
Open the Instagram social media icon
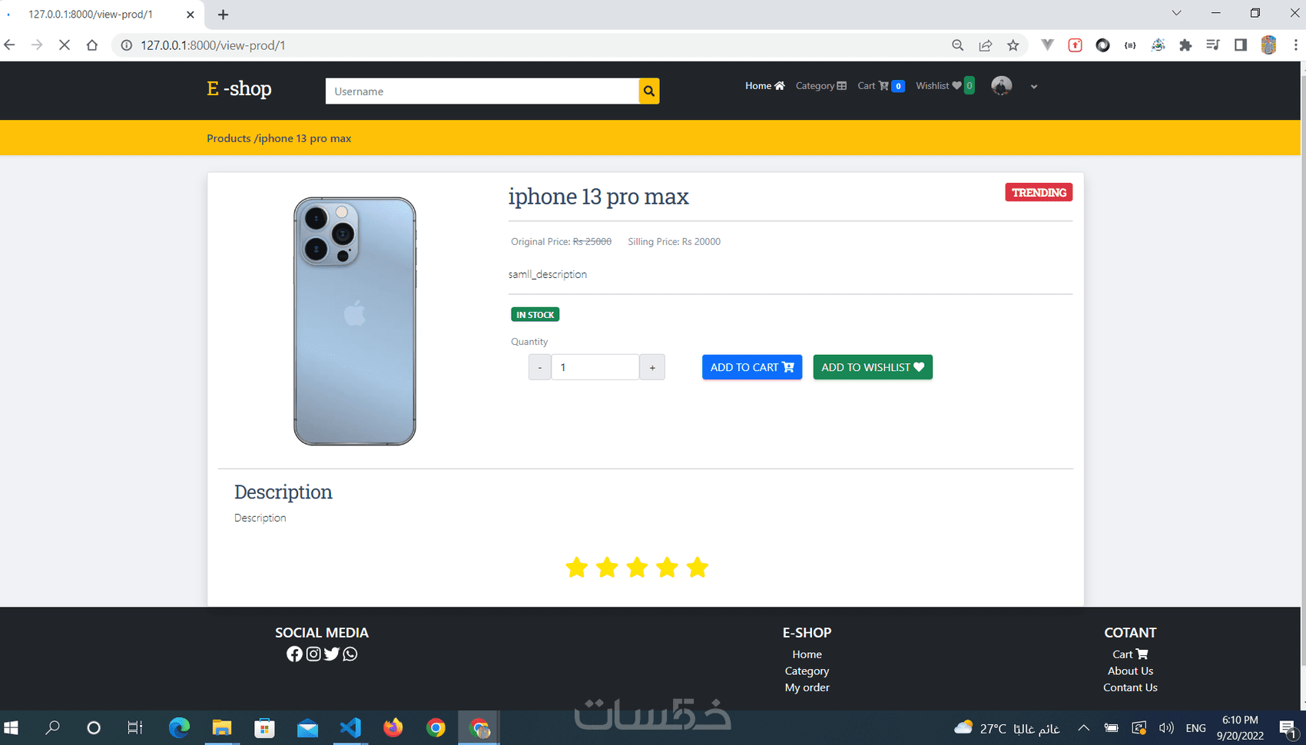pos(313,654)
